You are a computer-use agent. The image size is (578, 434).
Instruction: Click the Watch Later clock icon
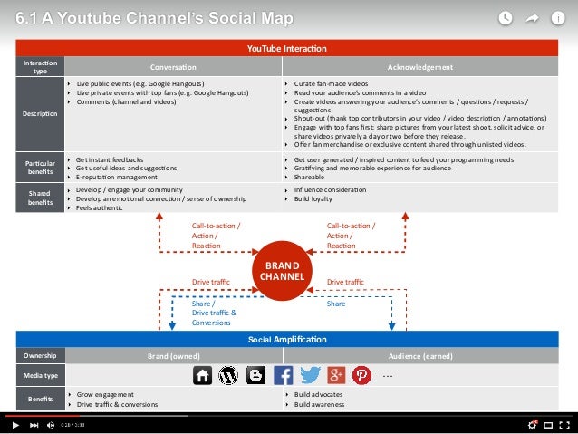[505, 18]
